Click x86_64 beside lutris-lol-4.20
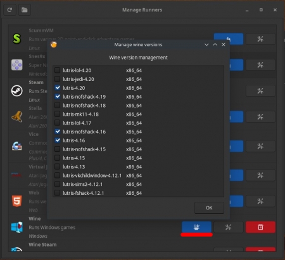This screenshot has width=285, height=260. 134,70
